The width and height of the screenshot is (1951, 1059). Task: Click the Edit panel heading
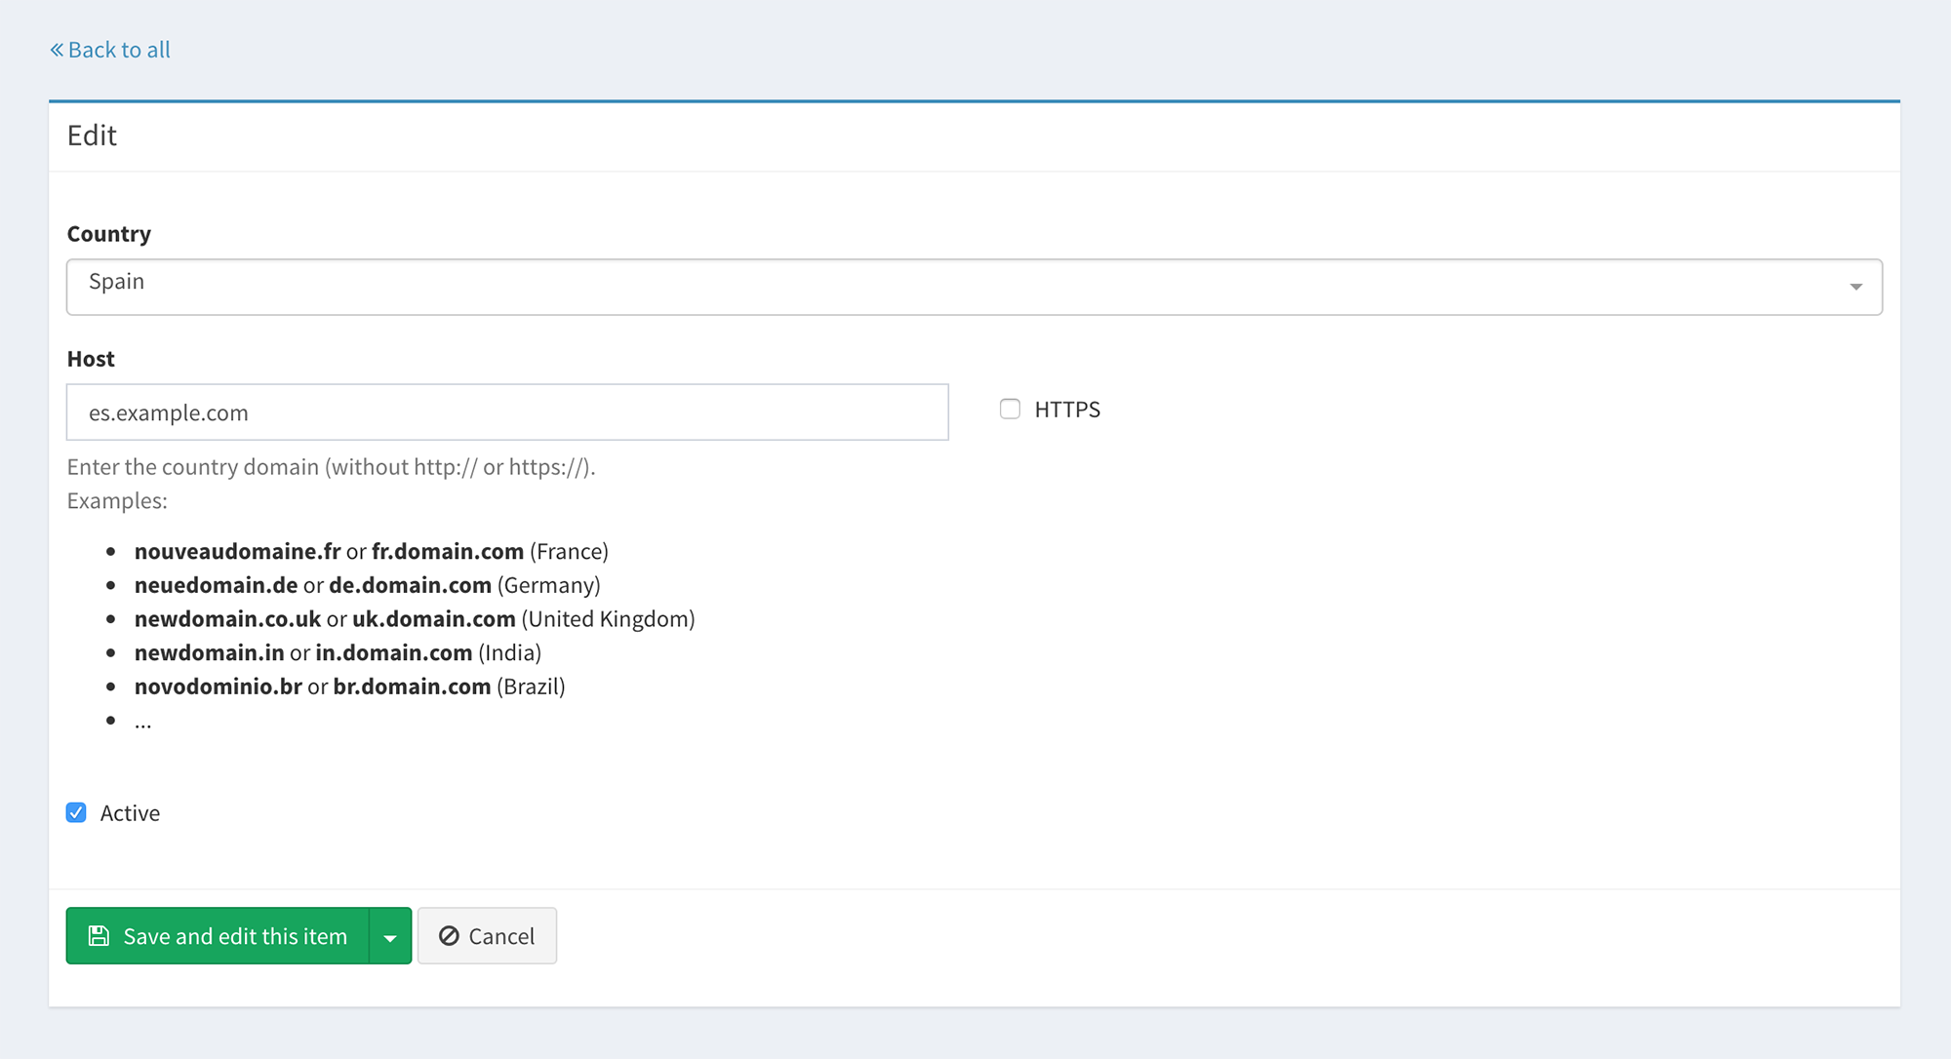click(x=92, y=136)
